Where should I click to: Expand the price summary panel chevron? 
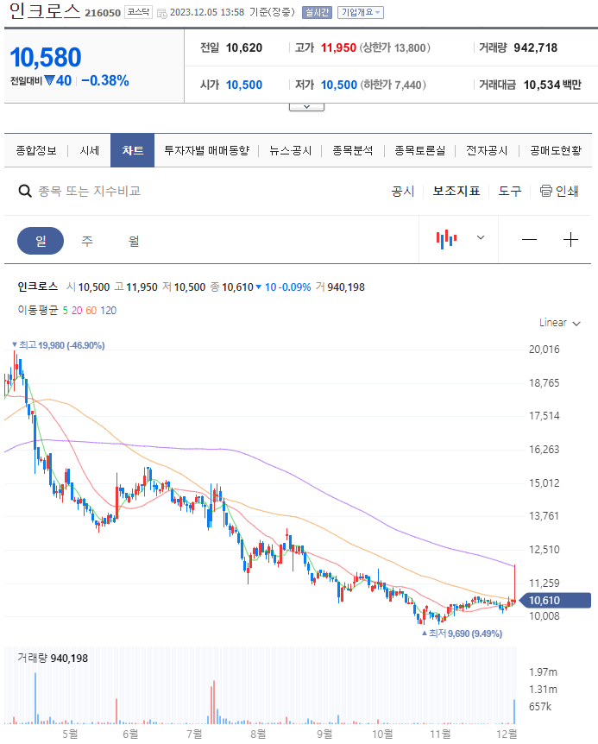[306, 107]
